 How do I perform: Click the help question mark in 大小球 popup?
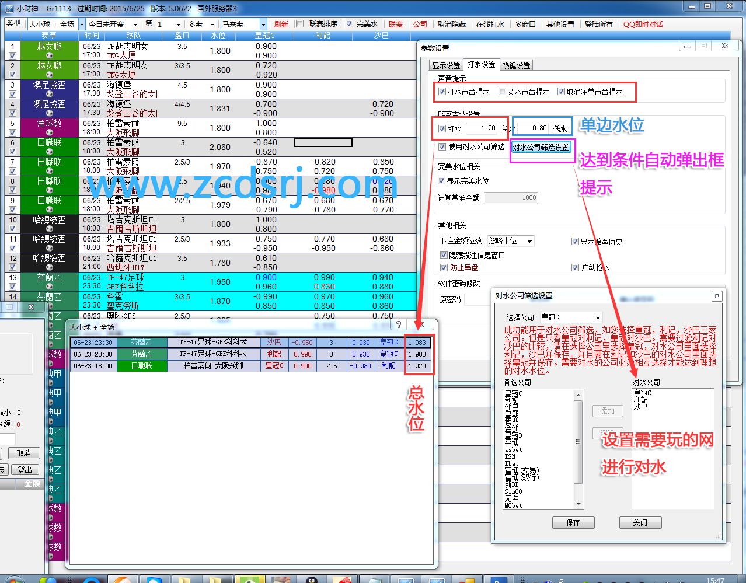click(399, 324)
